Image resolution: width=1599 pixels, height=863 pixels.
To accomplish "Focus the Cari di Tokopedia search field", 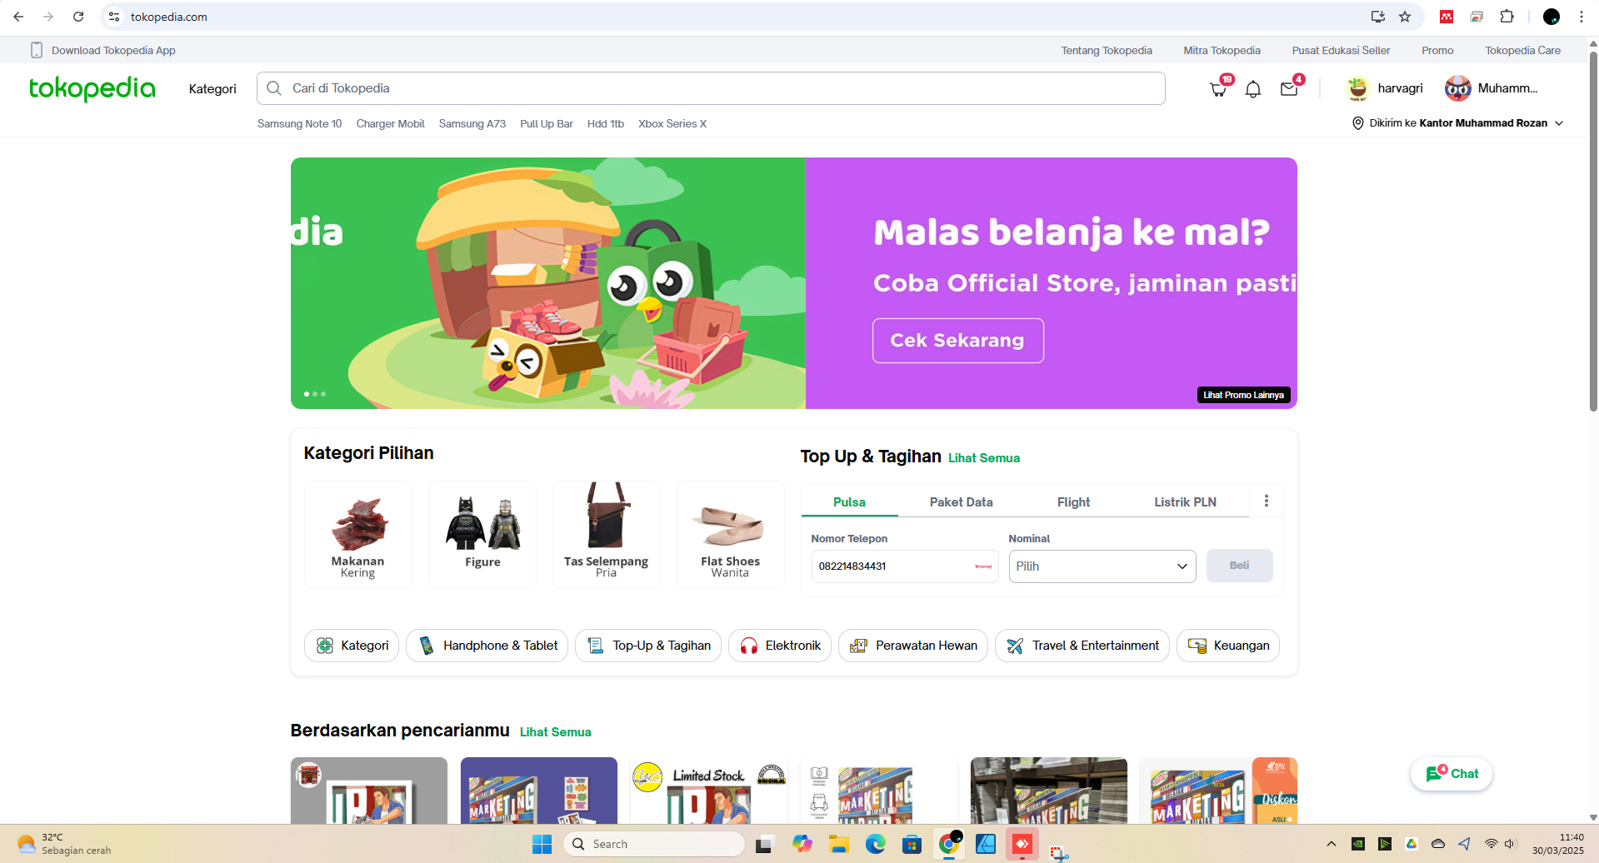I will [x=711, y=88].
